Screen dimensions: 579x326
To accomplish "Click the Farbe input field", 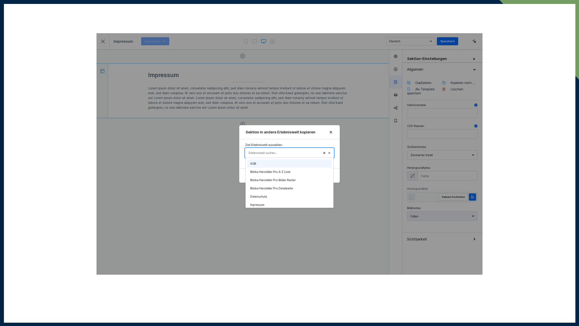I will [448, 176].
